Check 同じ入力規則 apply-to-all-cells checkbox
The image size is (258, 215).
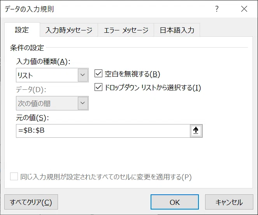point(14,176)
